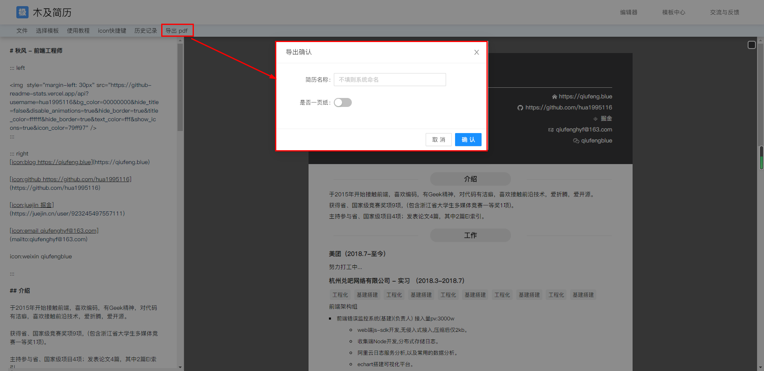Image resolution: width=764 pixels, height=371 pixels.
Task: Click the square fullscreen icon at top right
Action: coord(752,45)
